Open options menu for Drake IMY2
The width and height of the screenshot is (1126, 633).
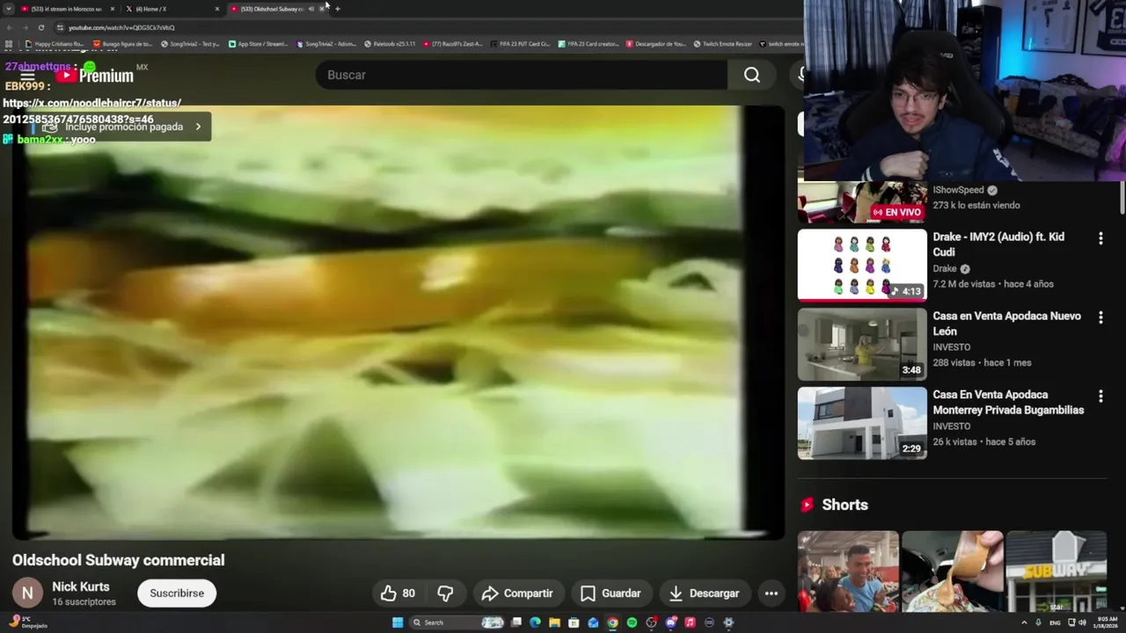(x=1100, y=238)
